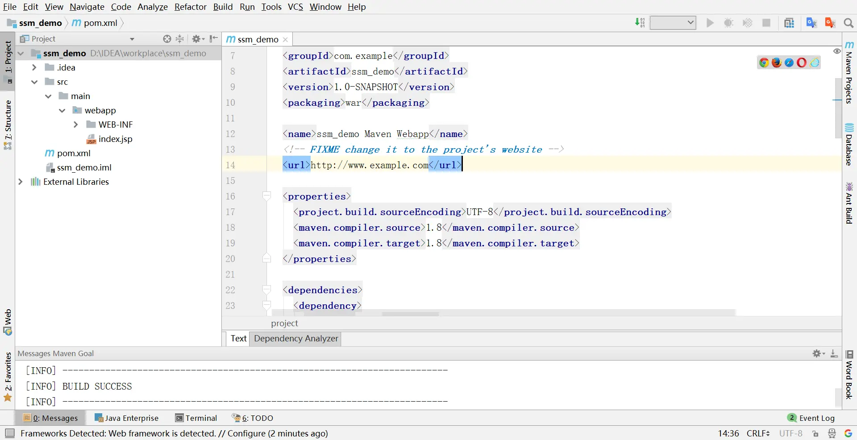Click Scroll from Source target icon

pyautogui.click(x=167, y=39)
